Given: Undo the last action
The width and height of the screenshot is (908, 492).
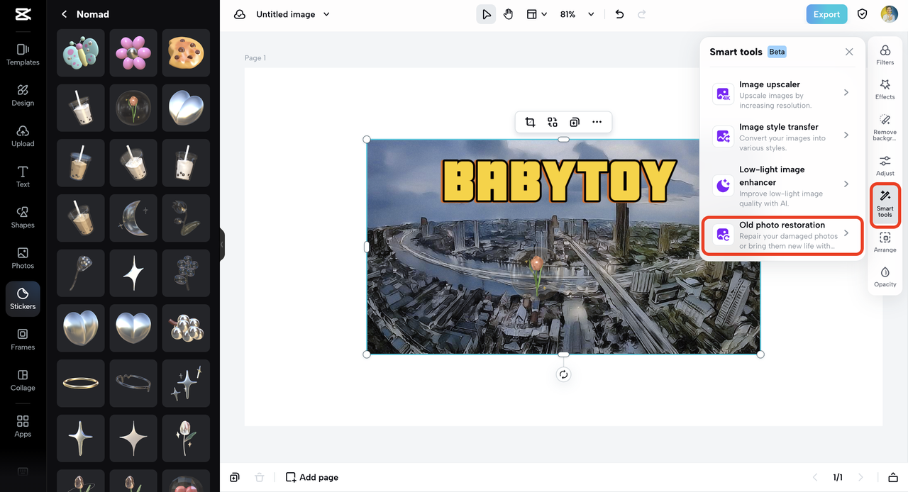Looking at the screenshot, I should (619, 14).
